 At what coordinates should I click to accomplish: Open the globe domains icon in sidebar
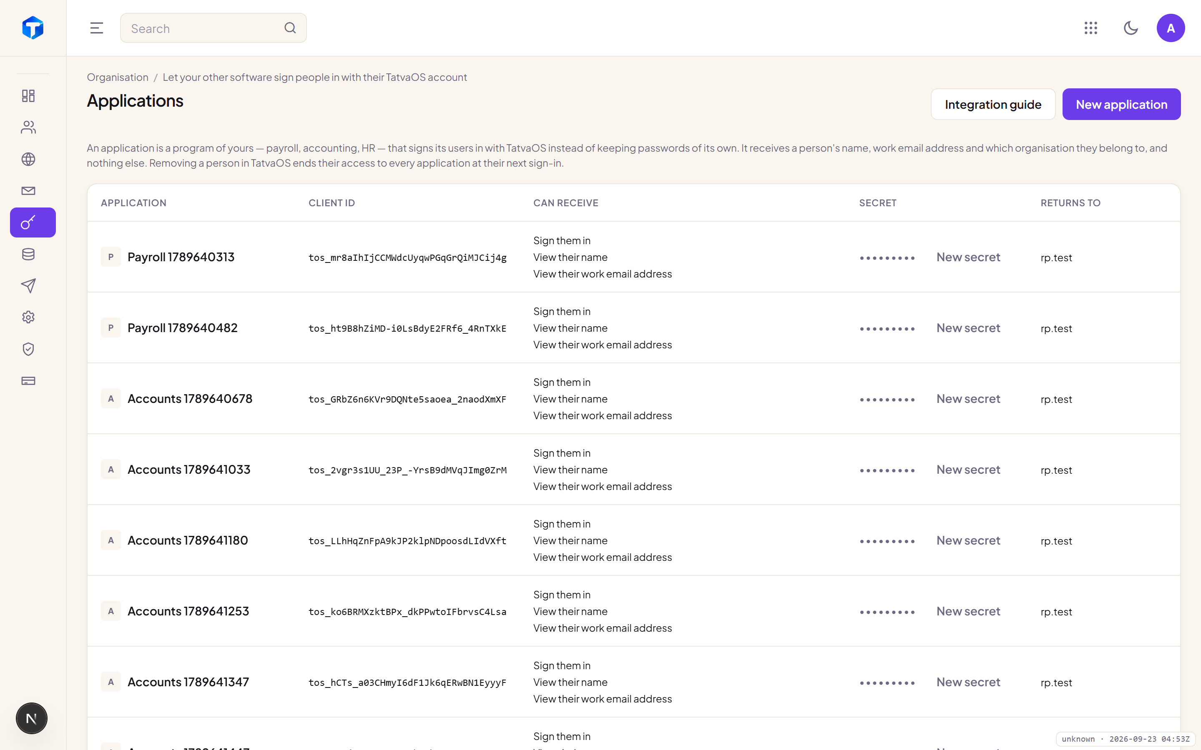(x=28, y=159)
